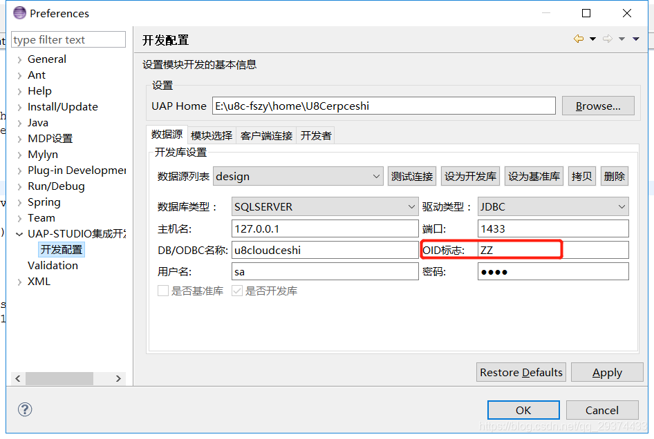Image resolution: width=654 pixels, height=439 pixels.
Task: Select the General preferences entry
Action: [x=47, y=59]
